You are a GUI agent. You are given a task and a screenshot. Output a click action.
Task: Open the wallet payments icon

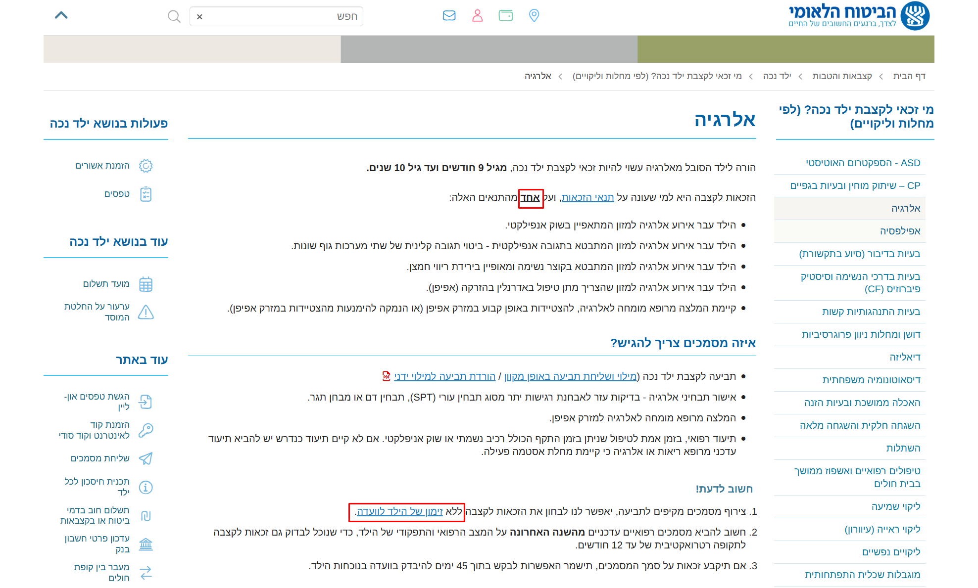click(x=505, y=16)
